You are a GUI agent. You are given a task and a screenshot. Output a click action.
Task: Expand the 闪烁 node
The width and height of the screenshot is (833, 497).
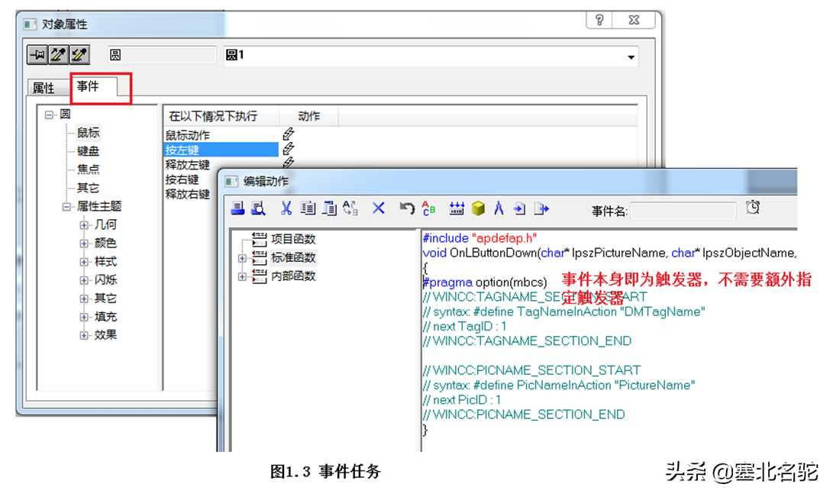tap(84, 280)
